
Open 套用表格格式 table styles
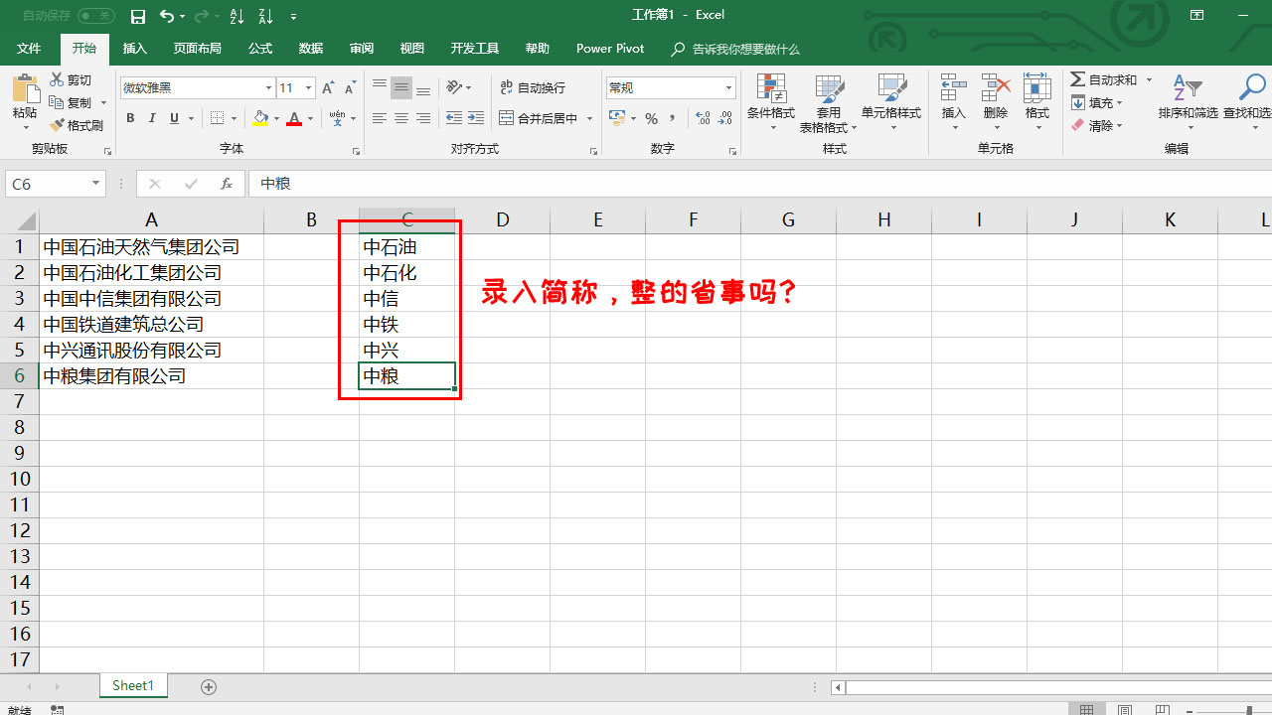click(829, 102)
